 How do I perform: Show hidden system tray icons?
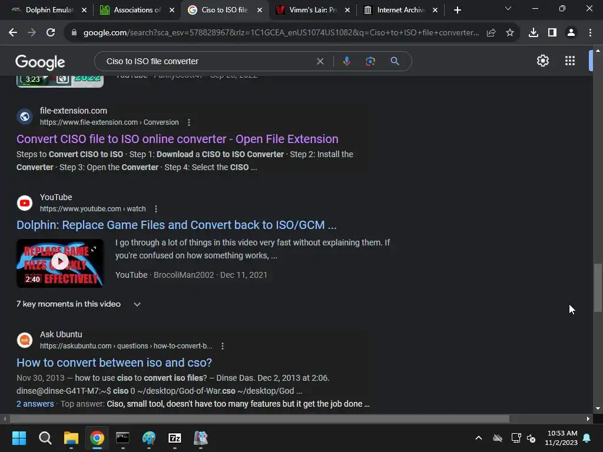pos(479,438)
